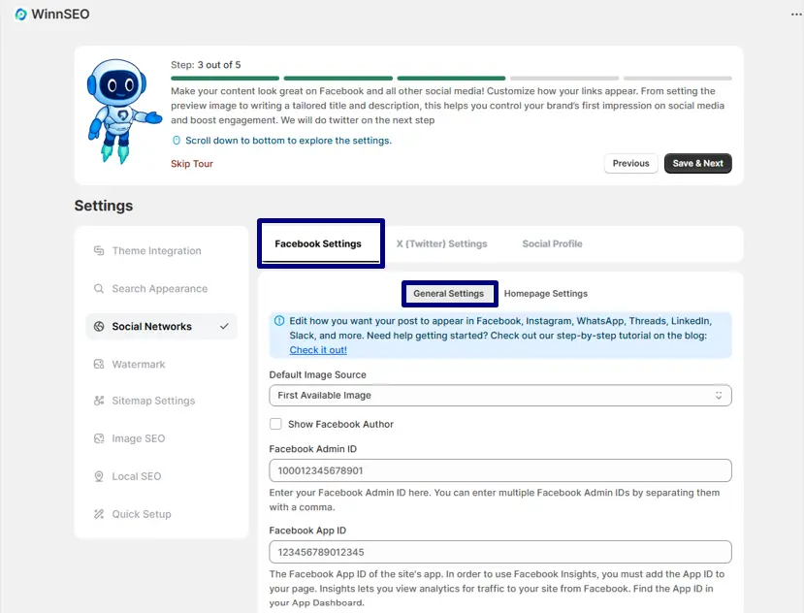The image size is (804, 613).
Task: Click the Facebook Admin ID input field
Action: [x=499, y=470]
